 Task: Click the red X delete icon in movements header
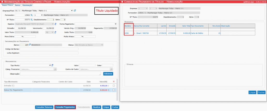113,82
